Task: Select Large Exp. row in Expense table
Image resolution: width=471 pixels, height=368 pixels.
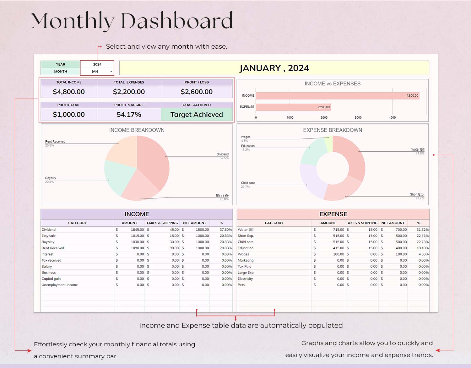Action: 333,273
